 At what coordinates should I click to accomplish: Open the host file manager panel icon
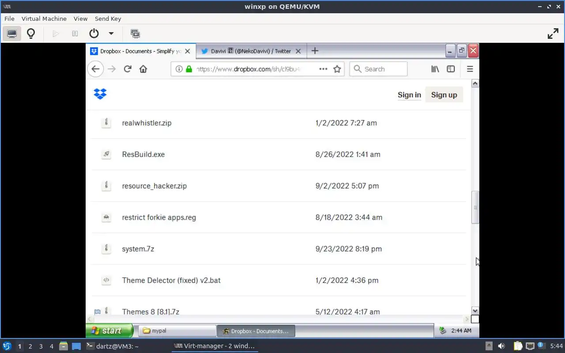[63, 346]
